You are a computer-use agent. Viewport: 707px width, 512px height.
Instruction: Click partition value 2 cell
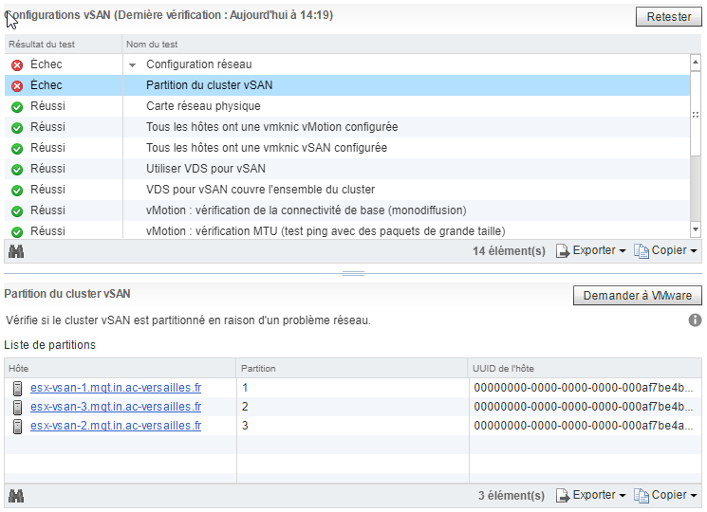click(352, 407)
